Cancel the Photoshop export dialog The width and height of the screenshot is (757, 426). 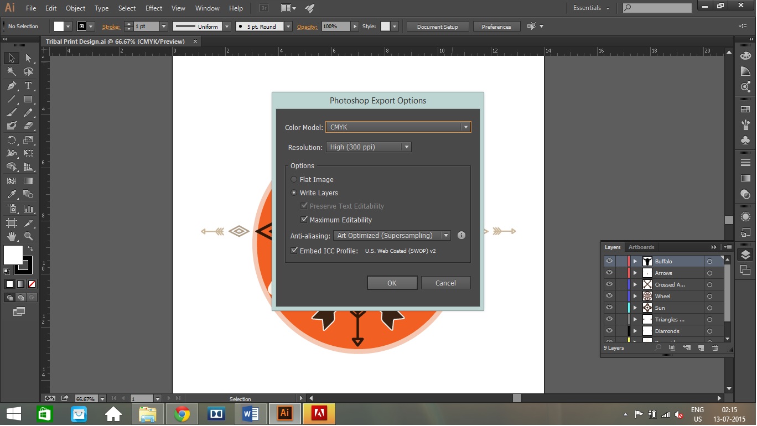(445, 283)
